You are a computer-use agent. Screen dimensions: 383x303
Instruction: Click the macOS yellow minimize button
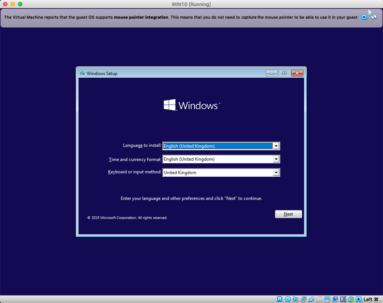(x=13, y=4)
